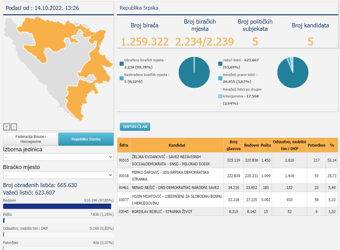Zoom in the map with plus button

(x=7, y=127)
